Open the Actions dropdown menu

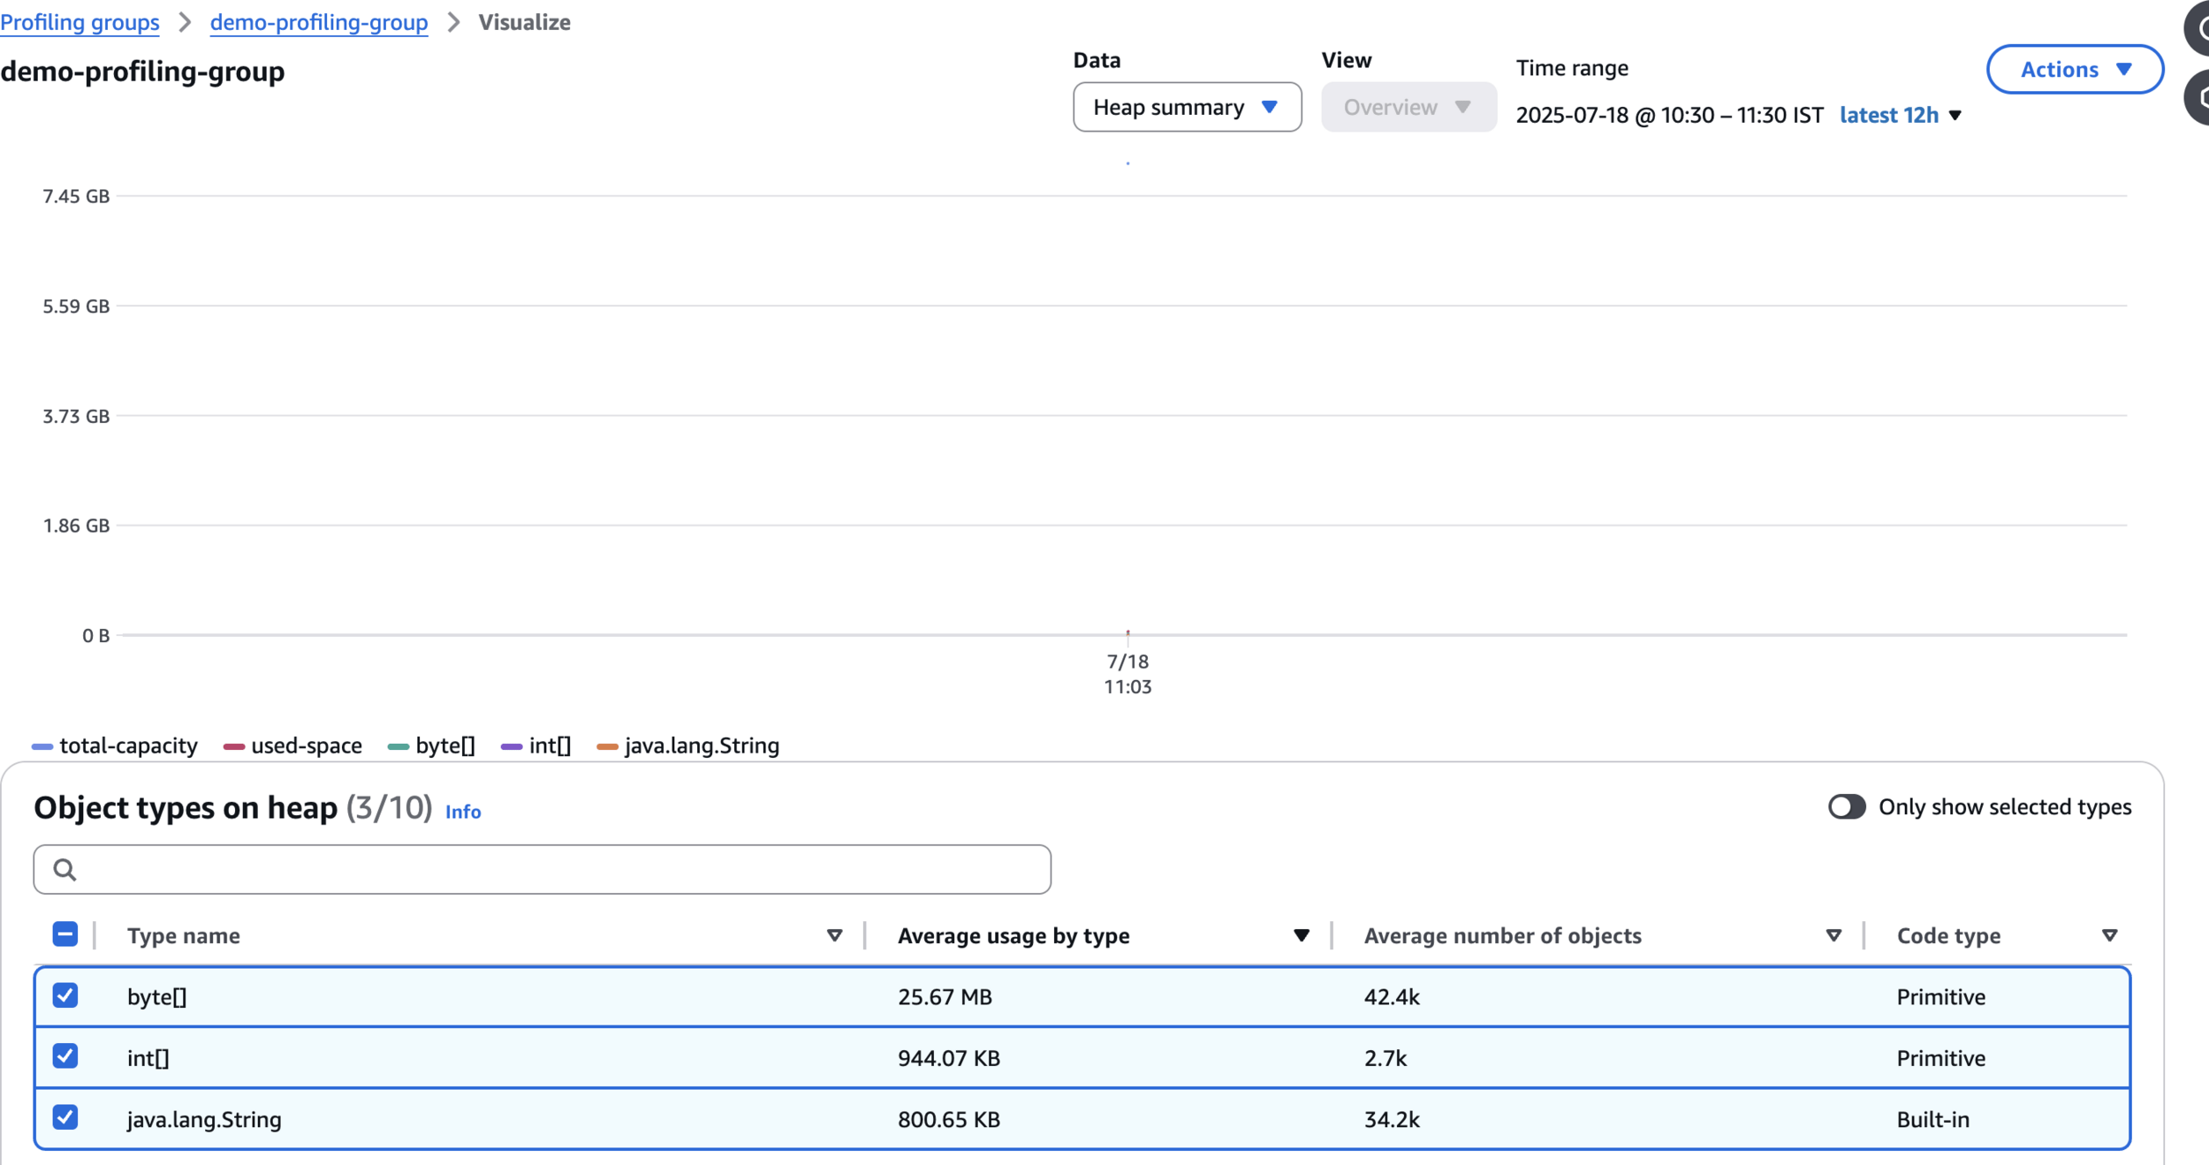(x=2074, y=70)
